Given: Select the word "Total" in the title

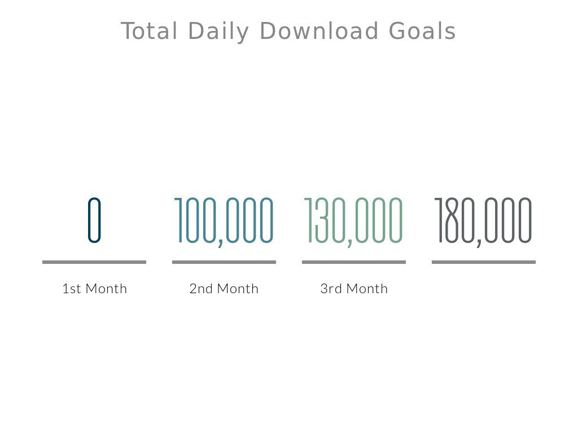Looking at the screenshot, I should coord(149,32).
